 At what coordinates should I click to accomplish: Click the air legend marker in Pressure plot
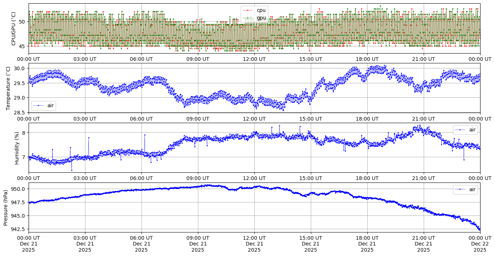[x=460, y=189]
